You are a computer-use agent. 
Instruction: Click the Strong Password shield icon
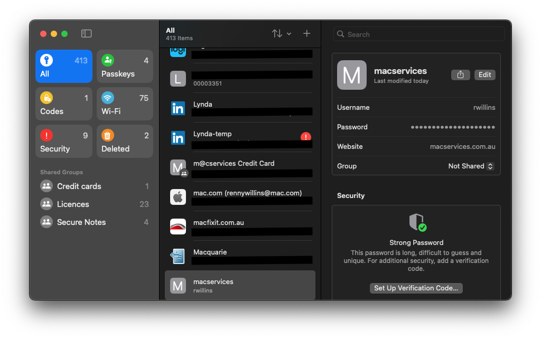417,222
